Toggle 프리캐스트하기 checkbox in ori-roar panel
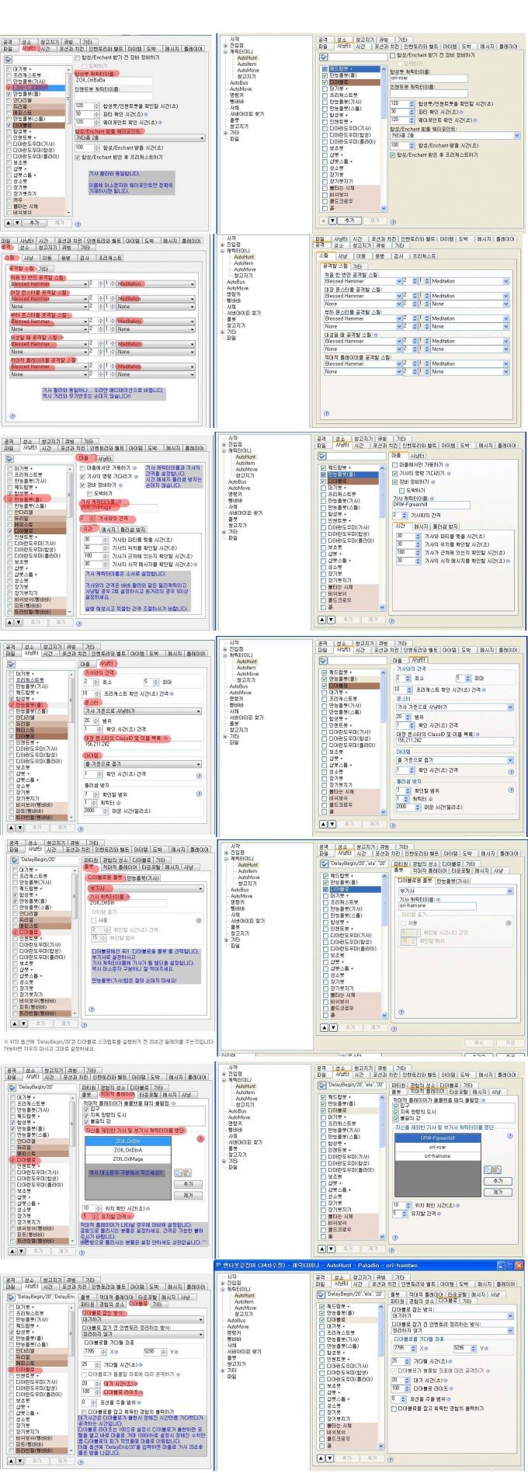528x1473 pixels. tap(392, 155)
